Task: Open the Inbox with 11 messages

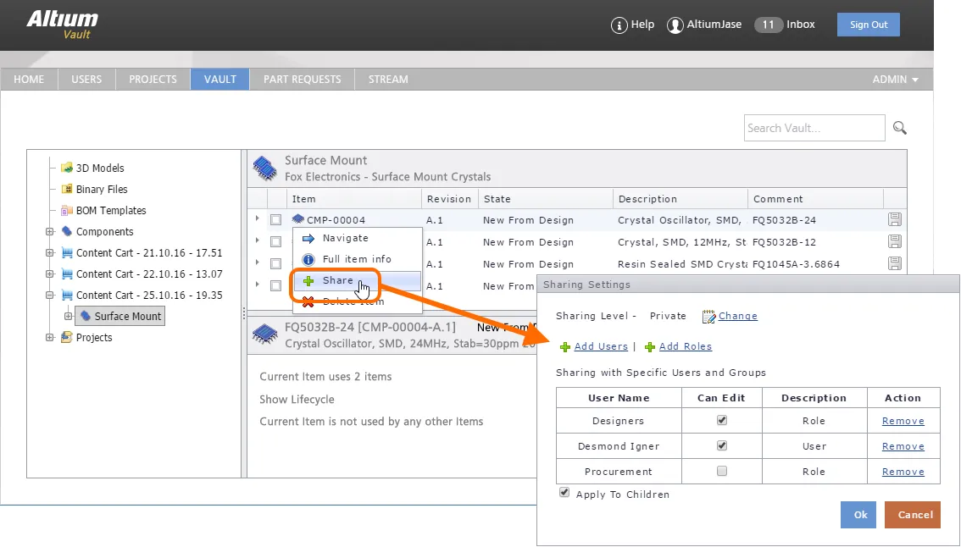Action: (785, 25)
